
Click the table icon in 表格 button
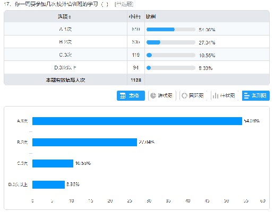[x=123, y=96]
